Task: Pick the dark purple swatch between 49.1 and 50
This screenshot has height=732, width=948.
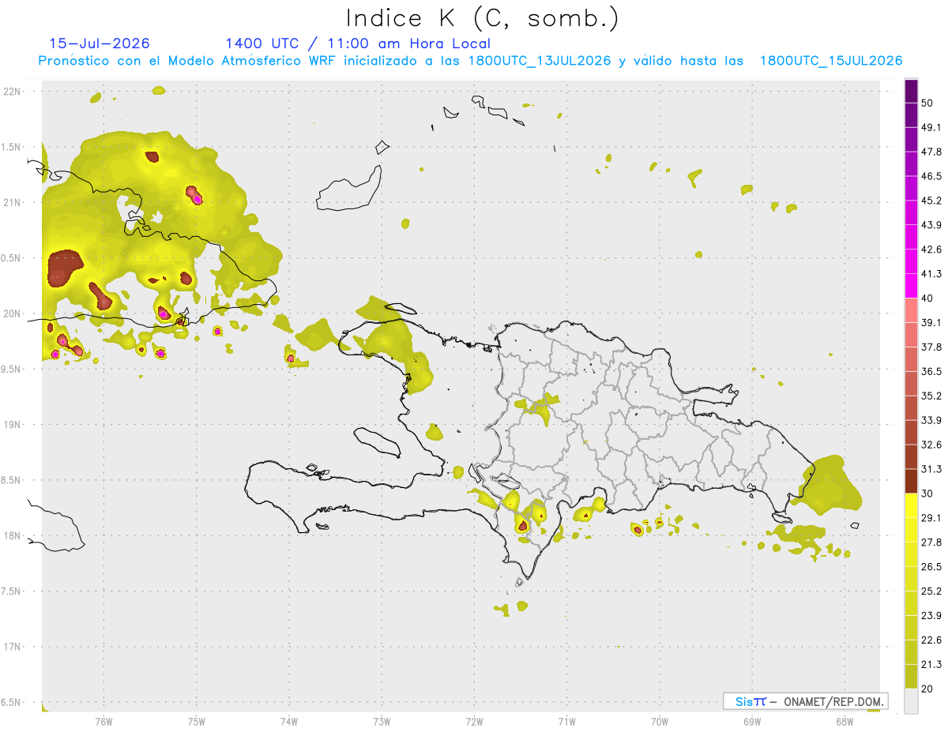Action: pos(912,115)
